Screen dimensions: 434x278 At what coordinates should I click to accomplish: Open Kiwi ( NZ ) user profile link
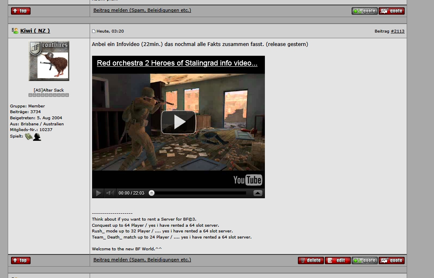[35, 31]
